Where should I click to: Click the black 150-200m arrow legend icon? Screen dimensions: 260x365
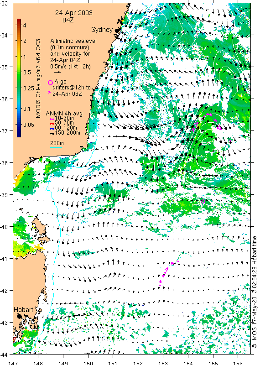point(52,133)
